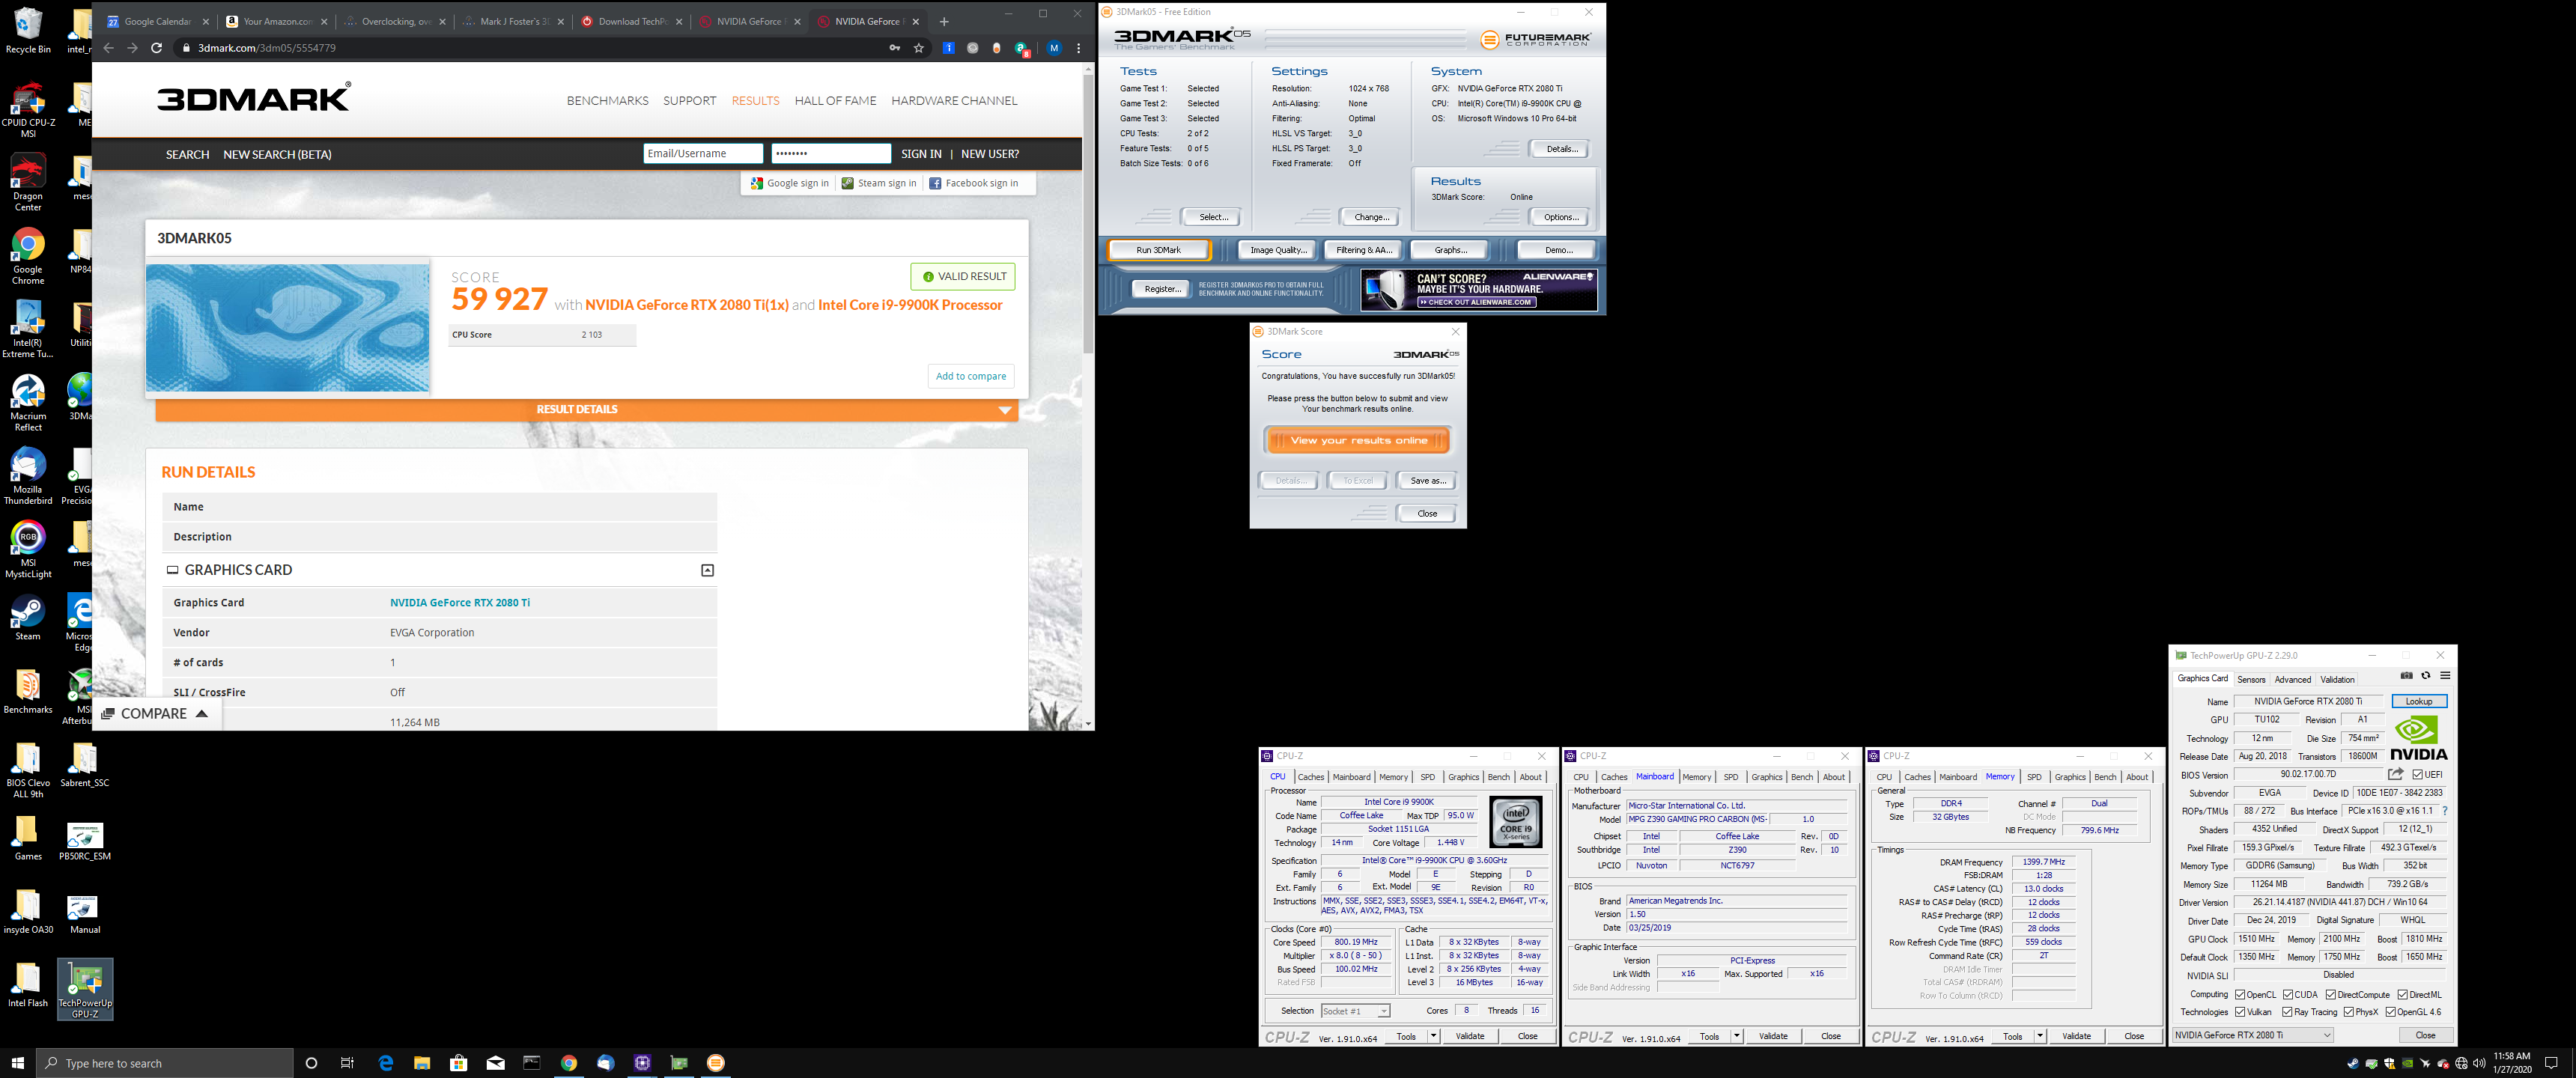Open the GPU selection dropdown in GPU-Z

(2253, 1035)
